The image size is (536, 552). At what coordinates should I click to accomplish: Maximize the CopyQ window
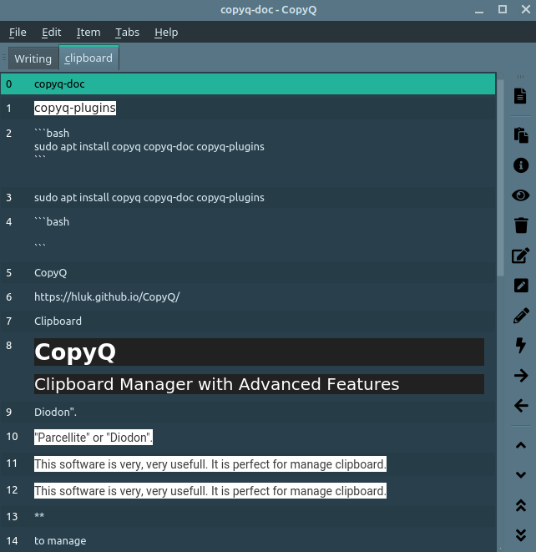point(503,9)
